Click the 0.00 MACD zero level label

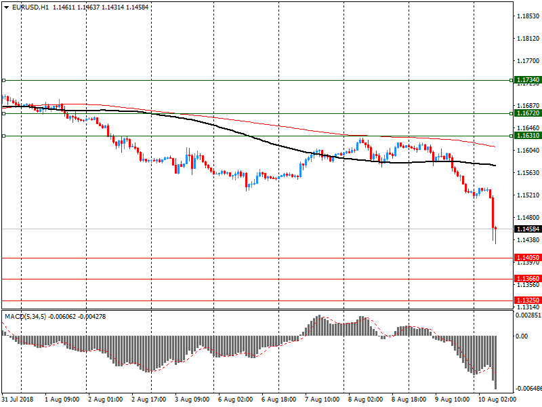(522, 336)
